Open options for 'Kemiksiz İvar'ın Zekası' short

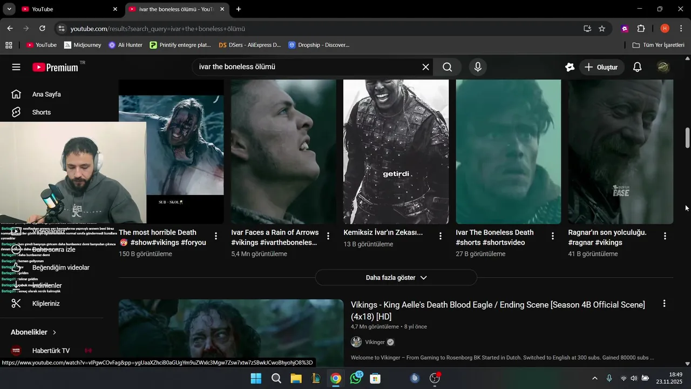(441, 236)
